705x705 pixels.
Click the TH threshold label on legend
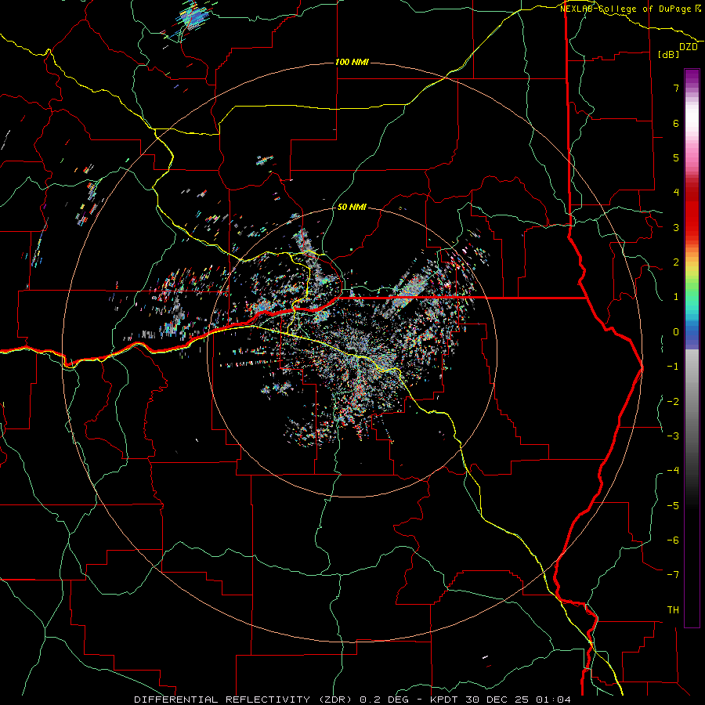click(673, 610)
